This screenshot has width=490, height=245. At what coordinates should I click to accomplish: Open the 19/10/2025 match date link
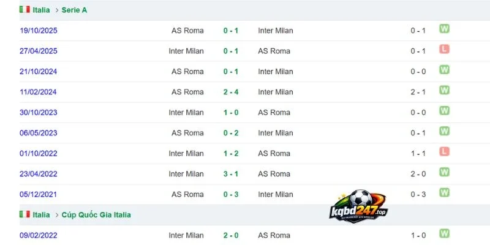[39, 31]
